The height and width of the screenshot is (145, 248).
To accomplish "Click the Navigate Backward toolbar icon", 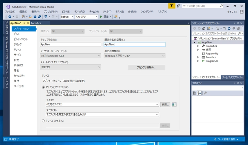I will point(10,17).
